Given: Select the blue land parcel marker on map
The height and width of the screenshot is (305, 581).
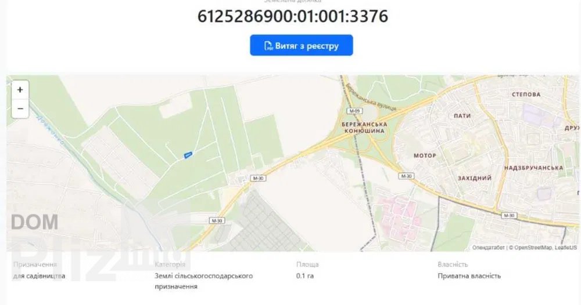Looking at the screenshot, I should click(x=188, y=155).
